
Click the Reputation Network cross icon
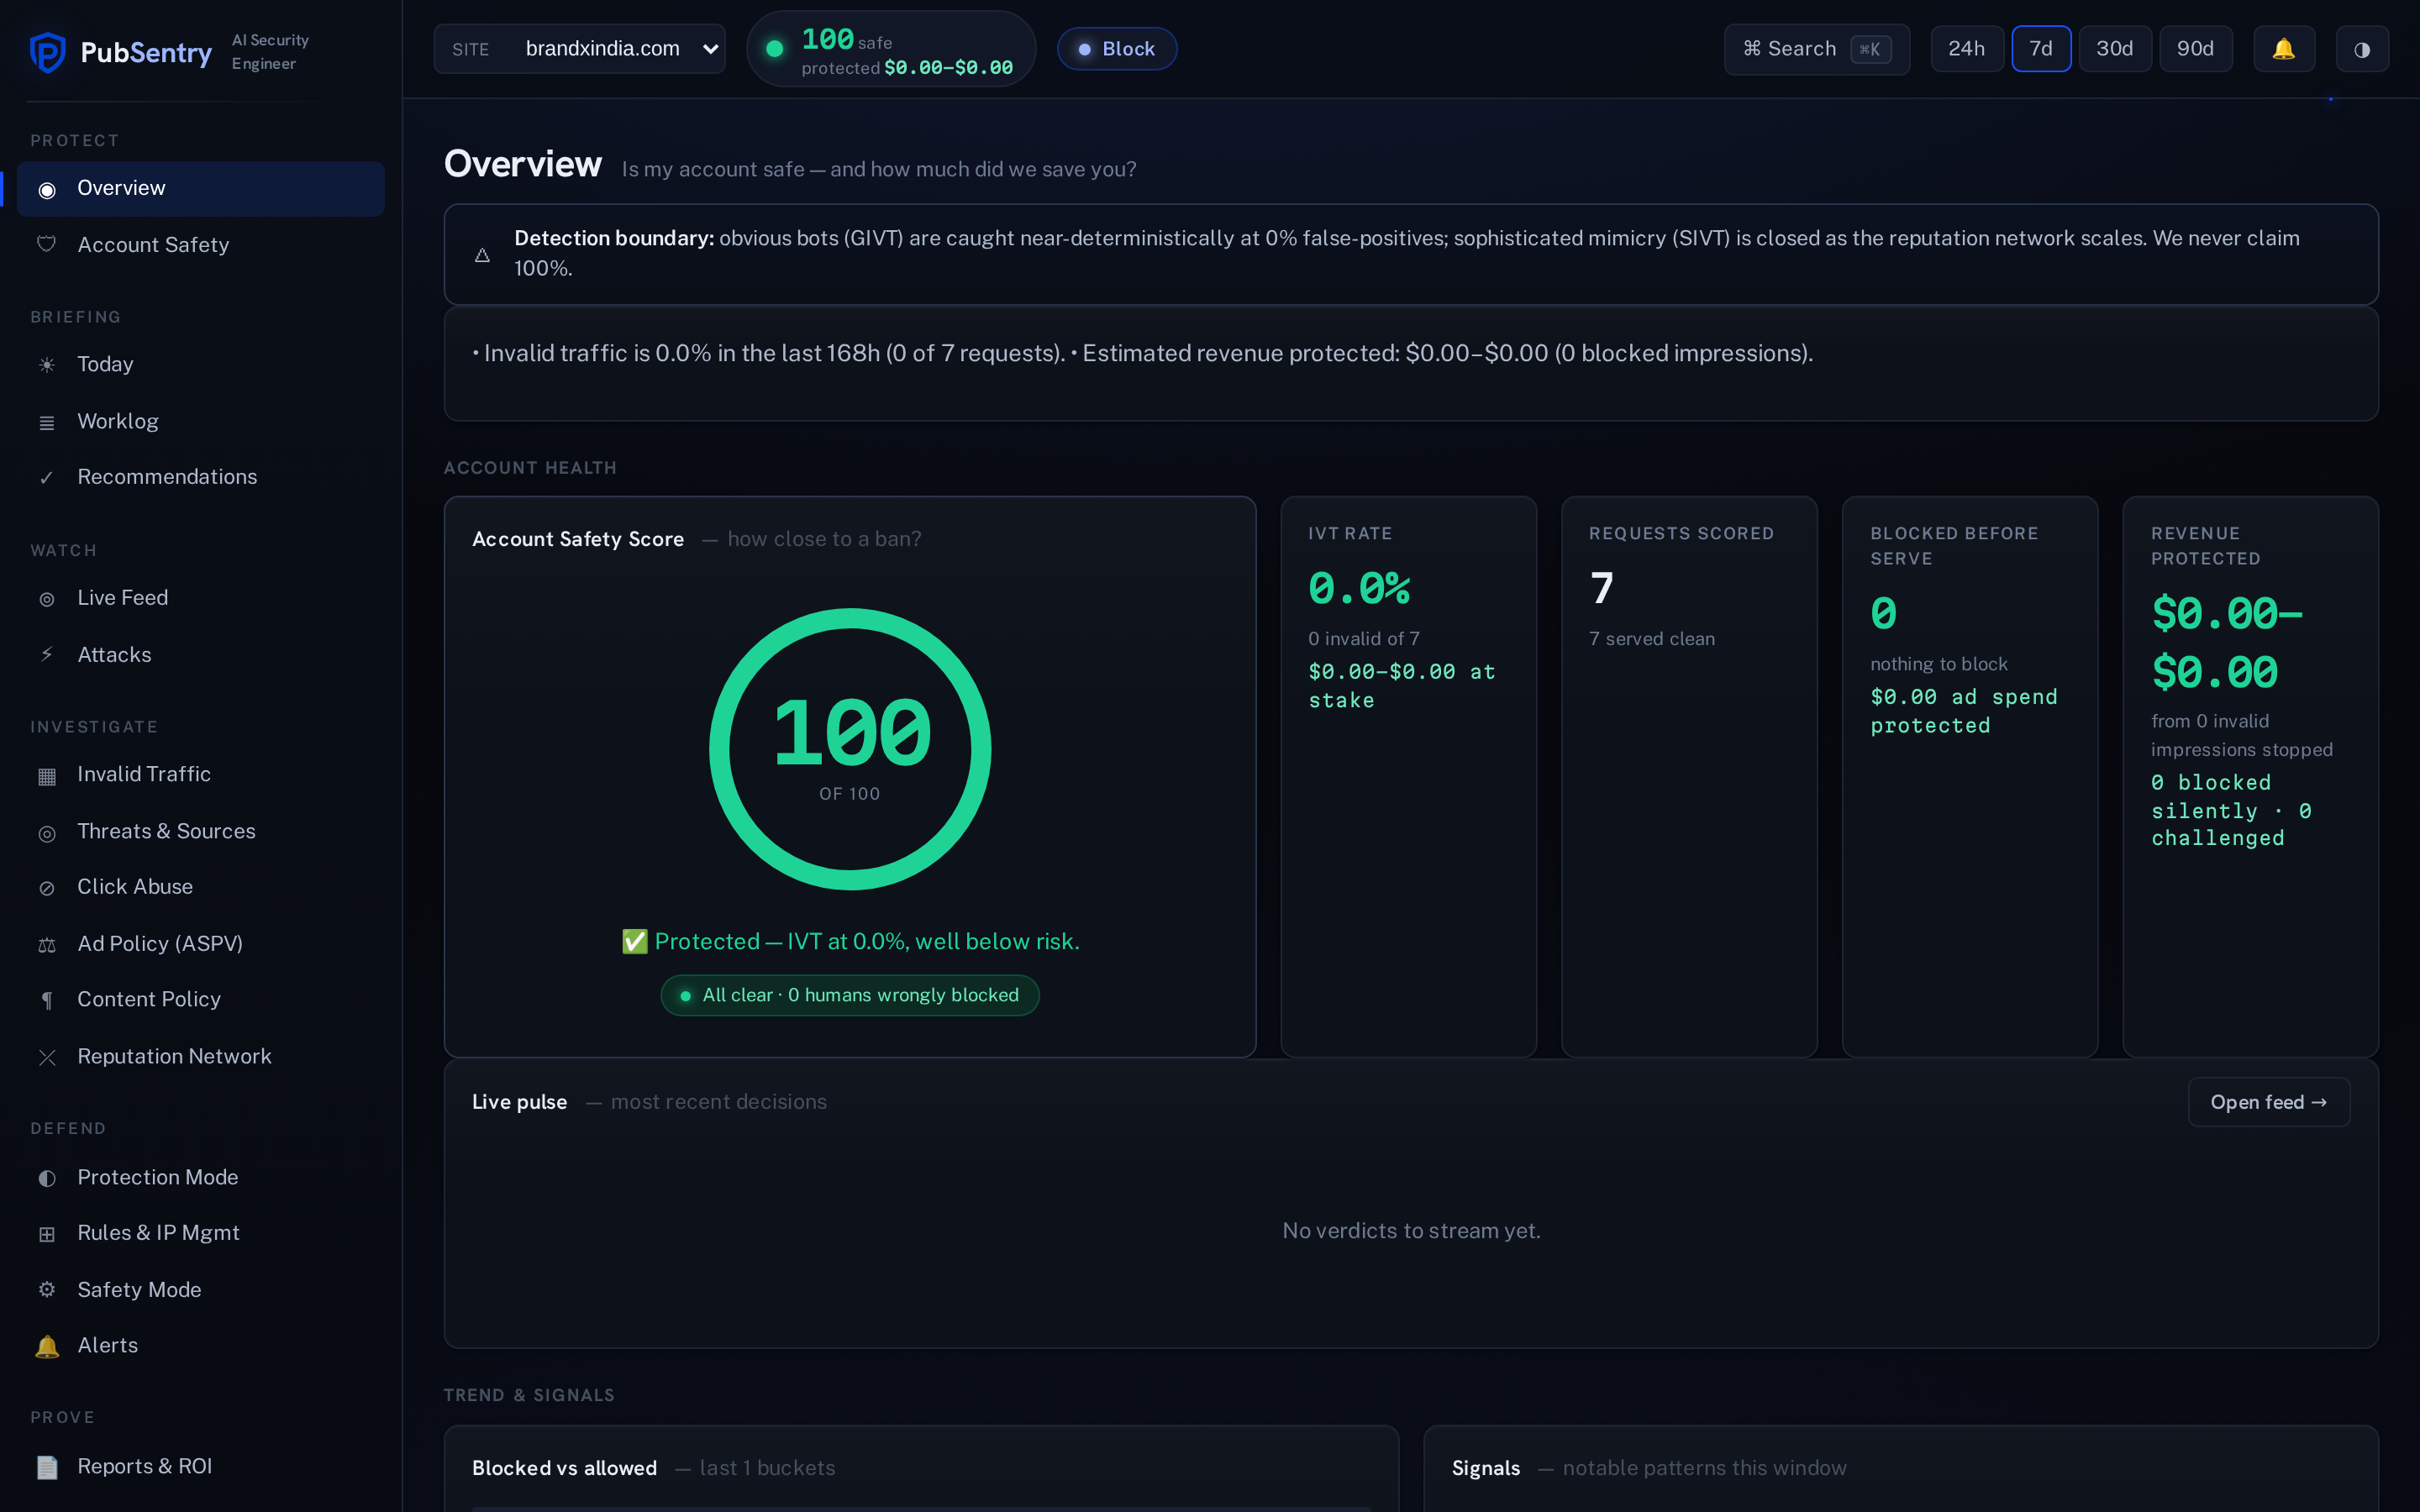(x=47, y=1058)
